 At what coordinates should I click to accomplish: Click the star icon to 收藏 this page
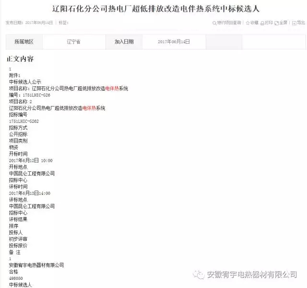(248, 23)
